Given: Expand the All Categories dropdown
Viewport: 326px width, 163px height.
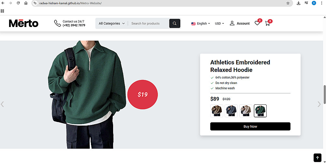Looking at the screenshot, I should 111,23.
